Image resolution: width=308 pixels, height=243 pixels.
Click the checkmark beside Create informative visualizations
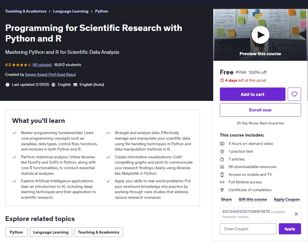click(x=108, y=157)
